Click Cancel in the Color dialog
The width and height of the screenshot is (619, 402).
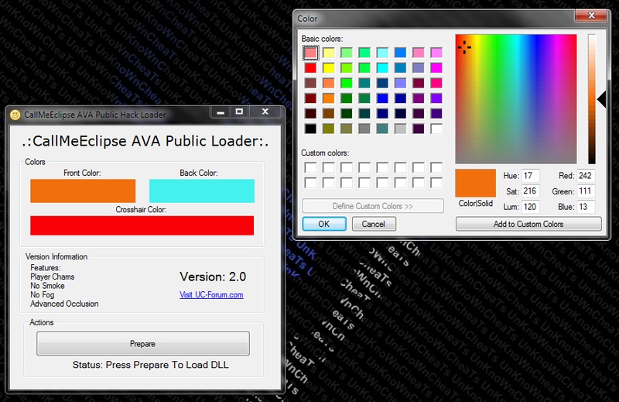tap(374, 224)
